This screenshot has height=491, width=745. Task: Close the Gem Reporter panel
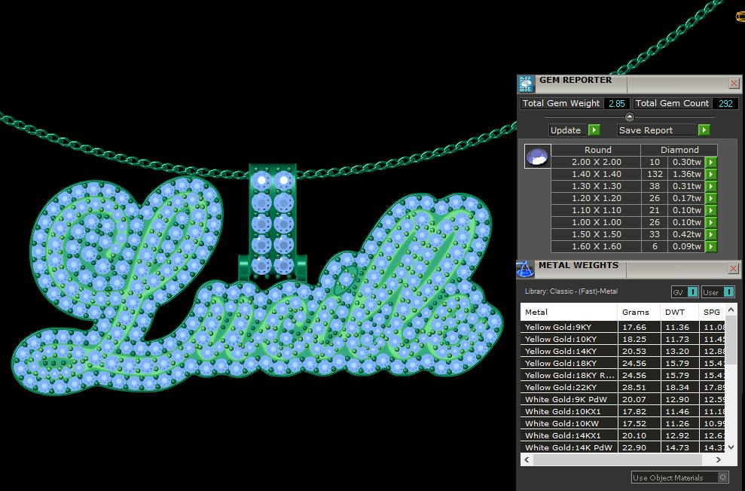click(734, 84)
